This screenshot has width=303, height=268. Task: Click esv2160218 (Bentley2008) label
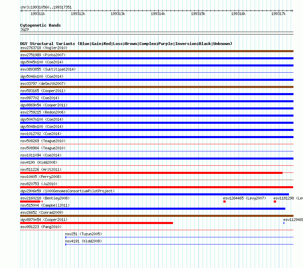click(x=45, y=198)
